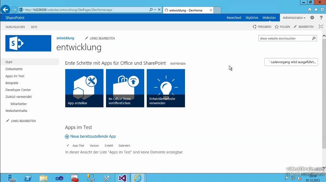This screenshot has width=326, height=182.
Task: Sort by App-Titel column header
Action: click(78, 146)
